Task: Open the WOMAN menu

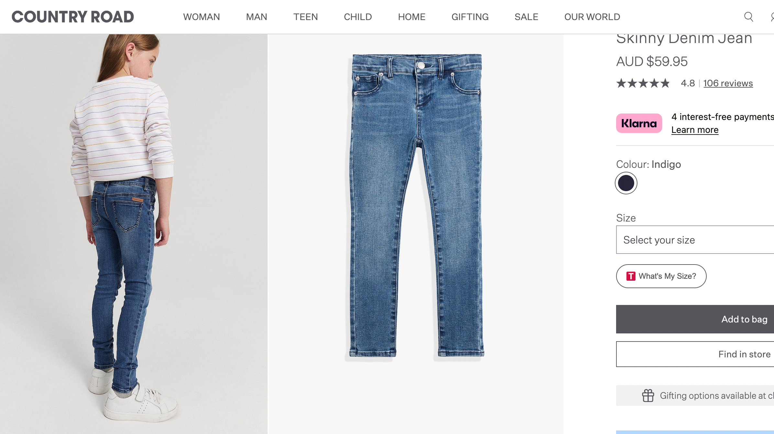Action: coord(202,17)
